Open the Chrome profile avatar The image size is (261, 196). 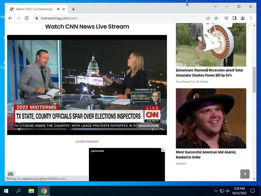click(x=243, y=18)
